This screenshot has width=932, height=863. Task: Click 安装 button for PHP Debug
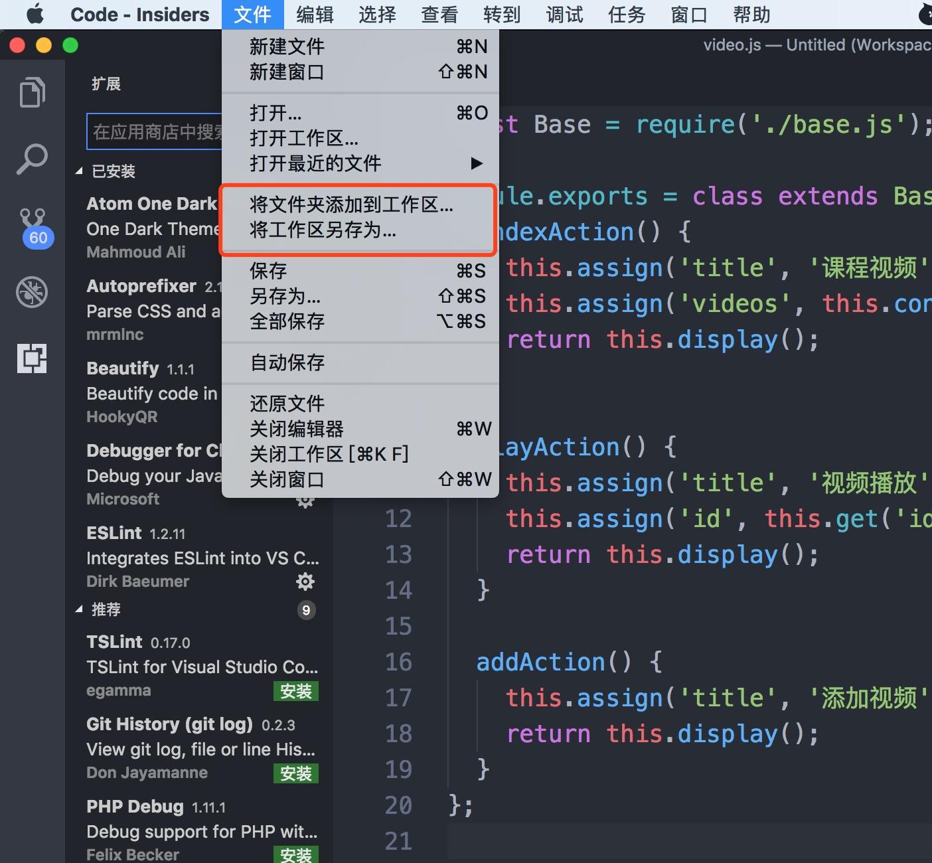coord(296,854)
